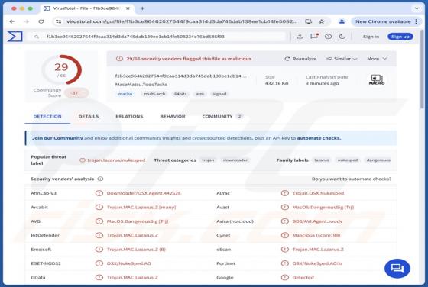Expand the Similar dropdown

pyautogui.click(x=342, y=59)
